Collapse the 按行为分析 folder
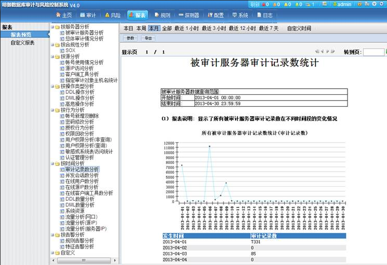387x265 pixels. [x=52, y=110]
